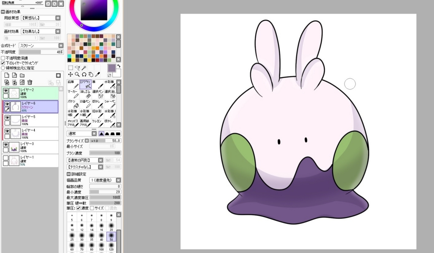The image size is (434, 253).
Task: Toggle 筆圧 濃度 pressure checkbox
Action: 78,208
